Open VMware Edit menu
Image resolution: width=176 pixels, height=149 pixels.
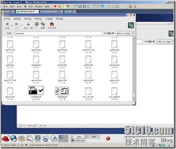pyautogui.click(x=12, y=6)
